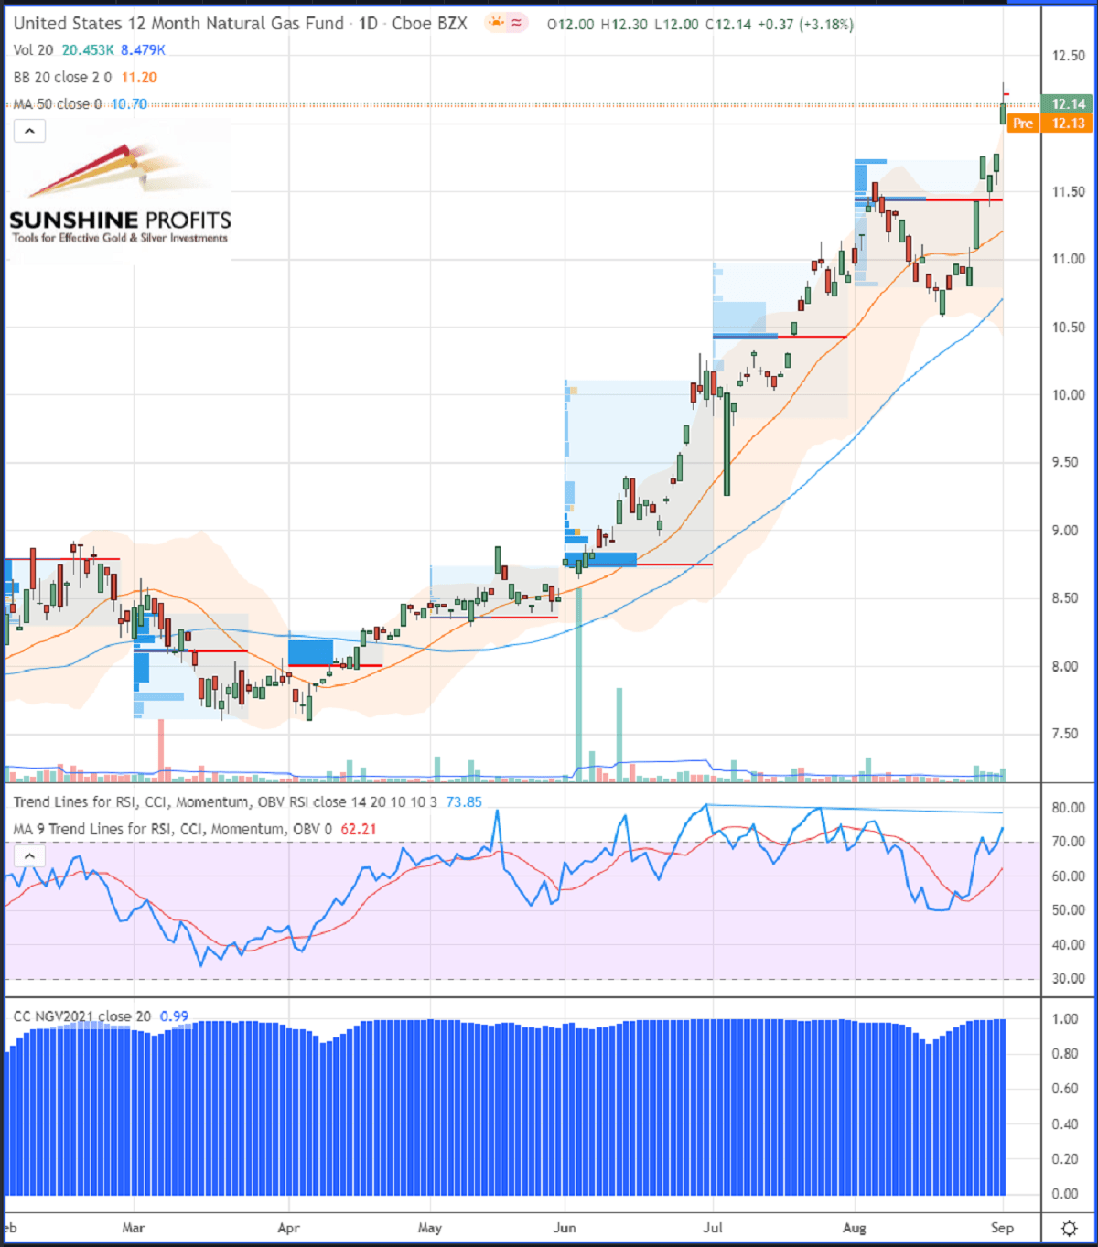Click the pink wavy data-status icon
Screen dimensions: 1098x1247
pos(517,23)
